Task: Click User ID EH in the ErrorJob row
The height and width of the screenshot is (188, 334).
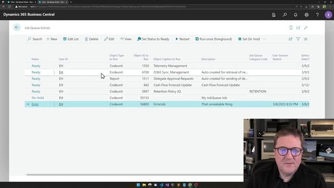Action: tap(61, 104)
